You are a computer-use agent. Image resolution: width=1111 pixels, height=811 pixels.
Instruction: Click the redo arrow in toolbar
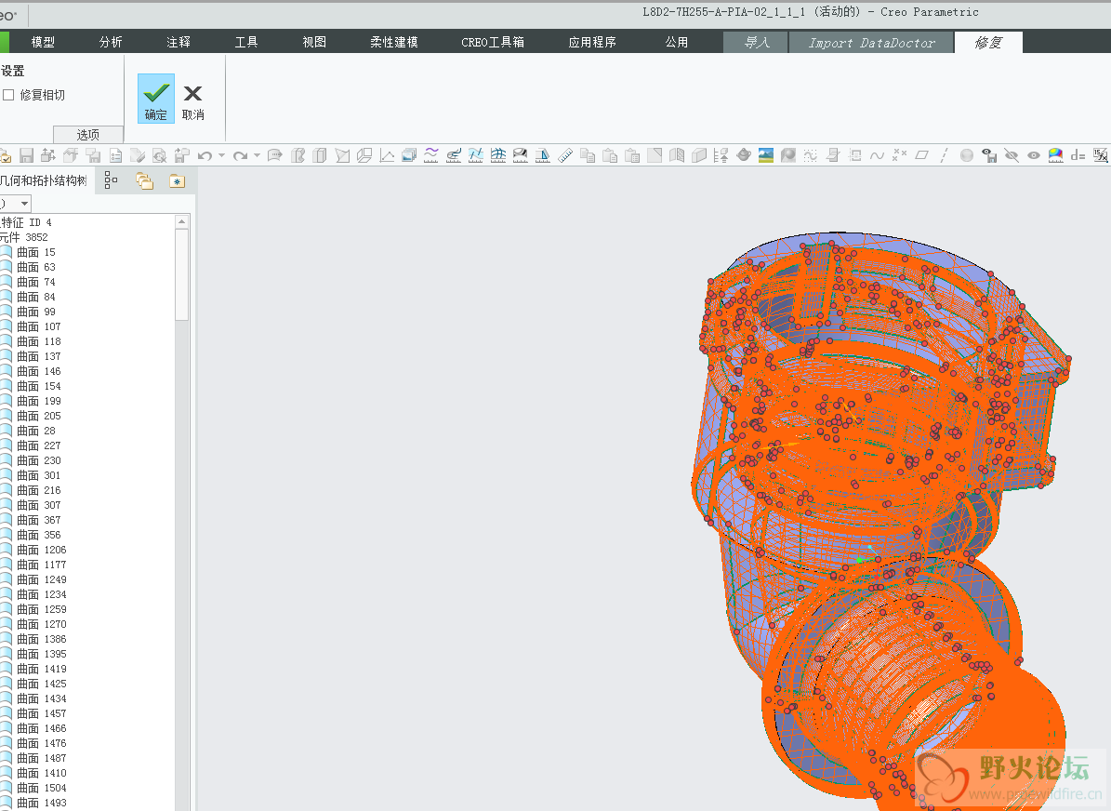pos(240,155)
